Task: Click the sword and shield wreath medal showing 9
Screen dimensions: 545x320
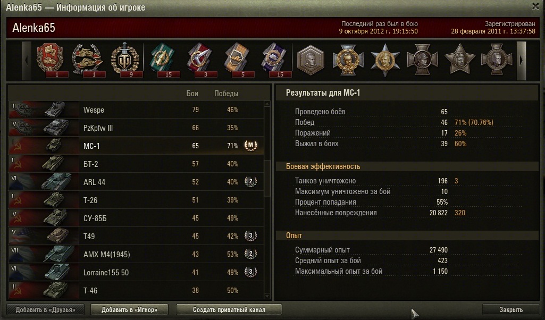Action: click(125, 59)
